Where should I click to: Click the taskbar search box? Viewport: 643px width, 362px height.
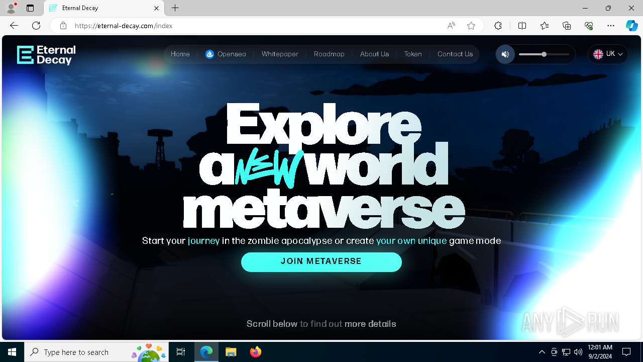pyautogui.click(x=96, y=352)
